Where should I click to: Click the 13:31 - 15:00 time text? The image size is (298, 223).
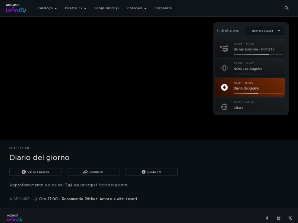[x=244, y=83]
